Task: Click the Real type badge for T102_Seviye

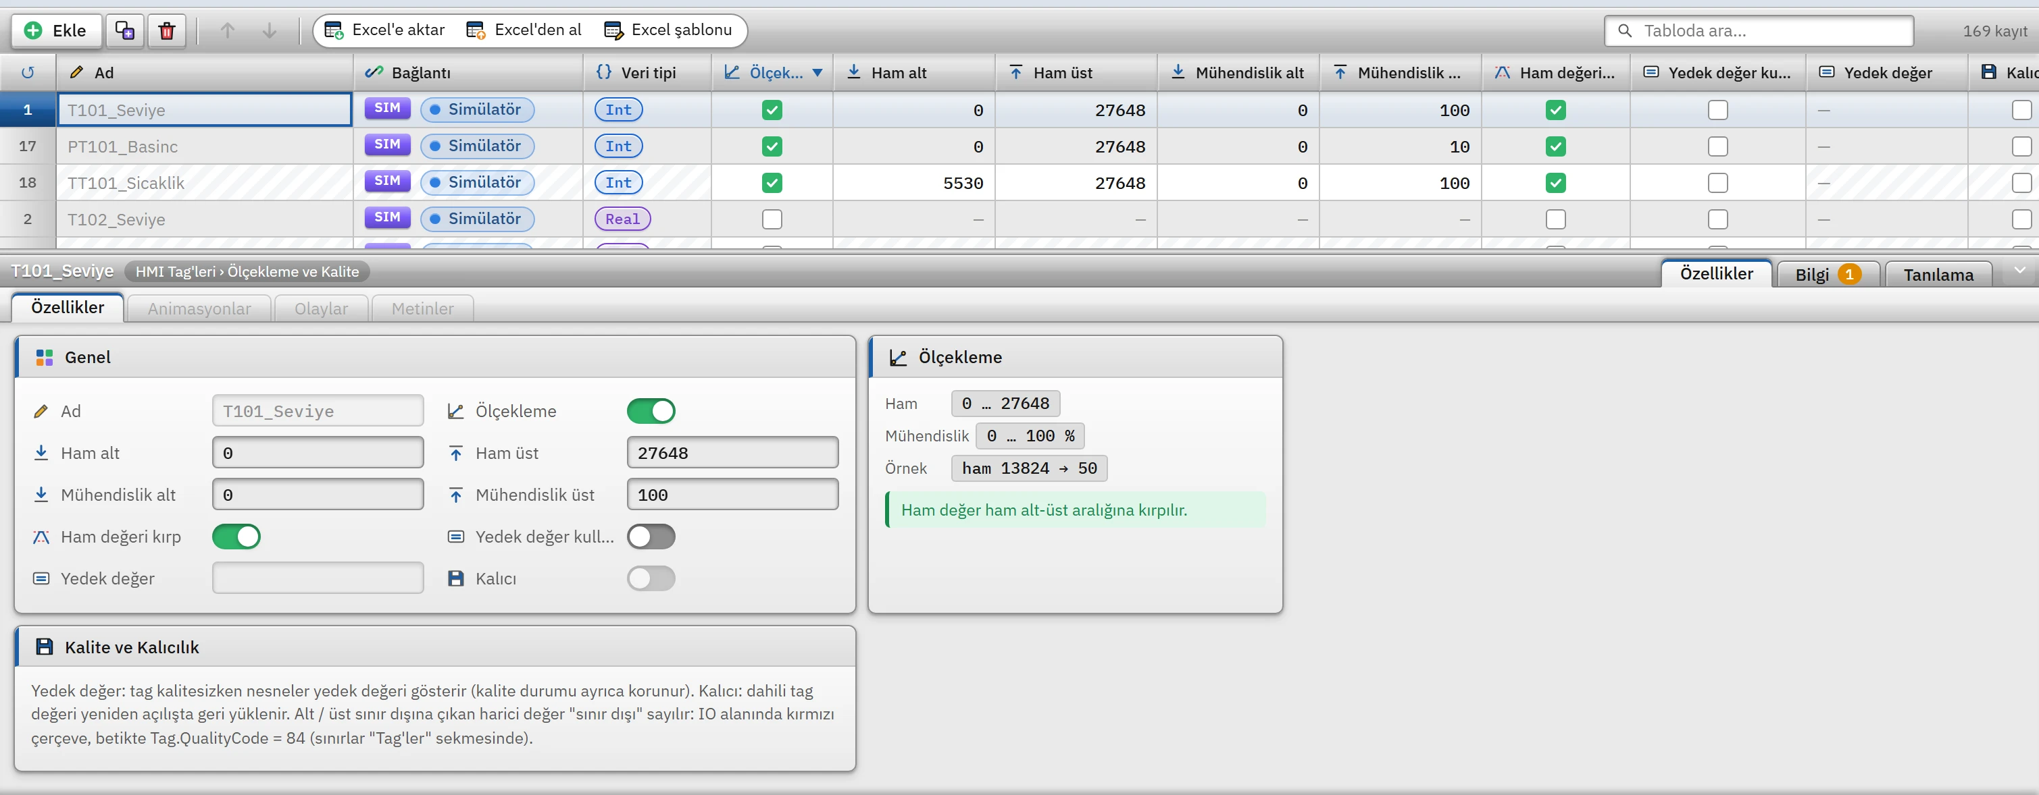Action: [622, 219]
